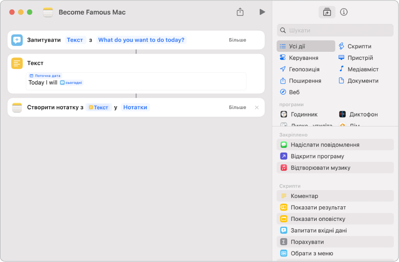The height and width of the screenshot is (262, 399).
Task: Select the Веб category
Action: point(290,92)
